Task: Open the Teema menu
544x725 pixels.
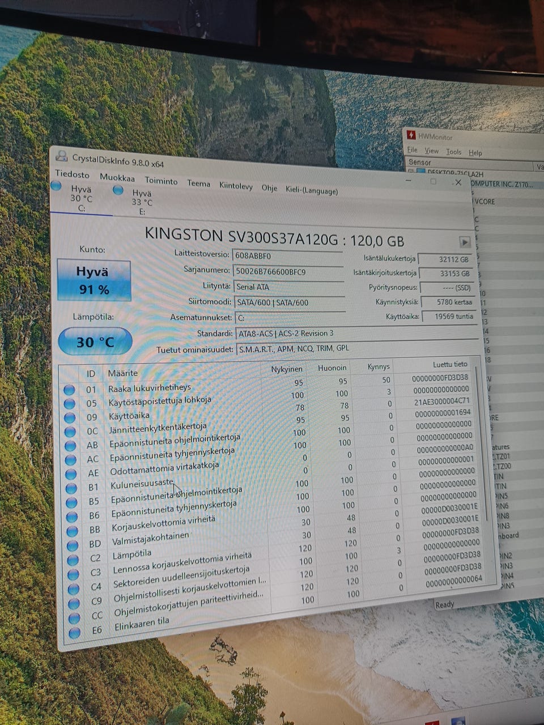Action: click(198, 184)
